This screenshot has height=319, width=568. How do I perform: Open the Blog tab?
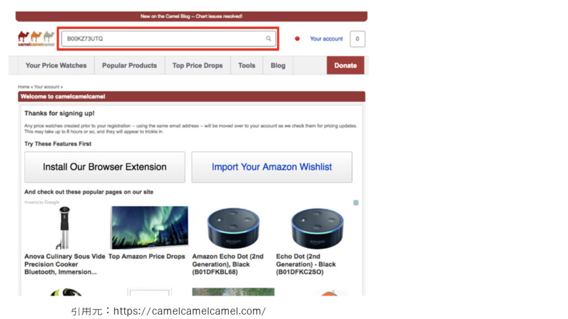[x=278, y=65]
